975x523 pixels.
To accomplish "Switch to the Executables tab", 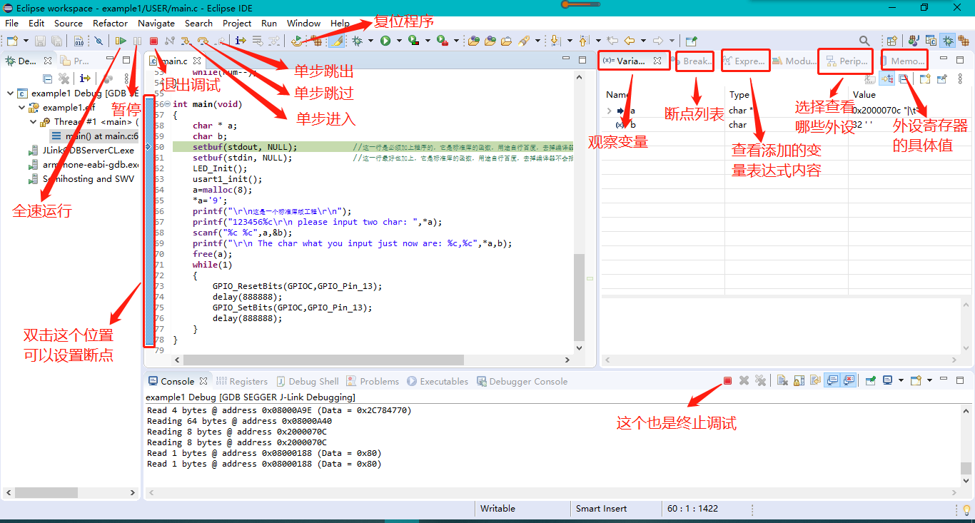I will 438,381.
